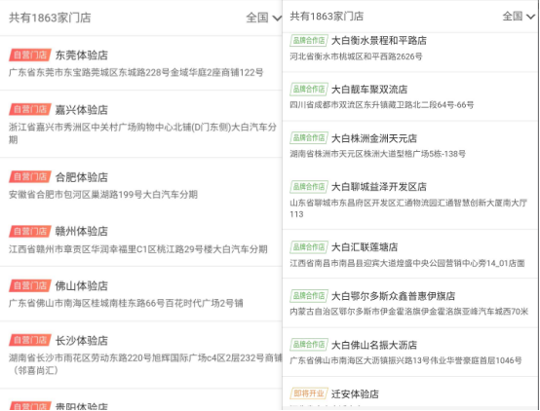
Task: Select store 大白鄂尔多斯众鑫普惠伊旗店
Action: [x=393, y=296]
